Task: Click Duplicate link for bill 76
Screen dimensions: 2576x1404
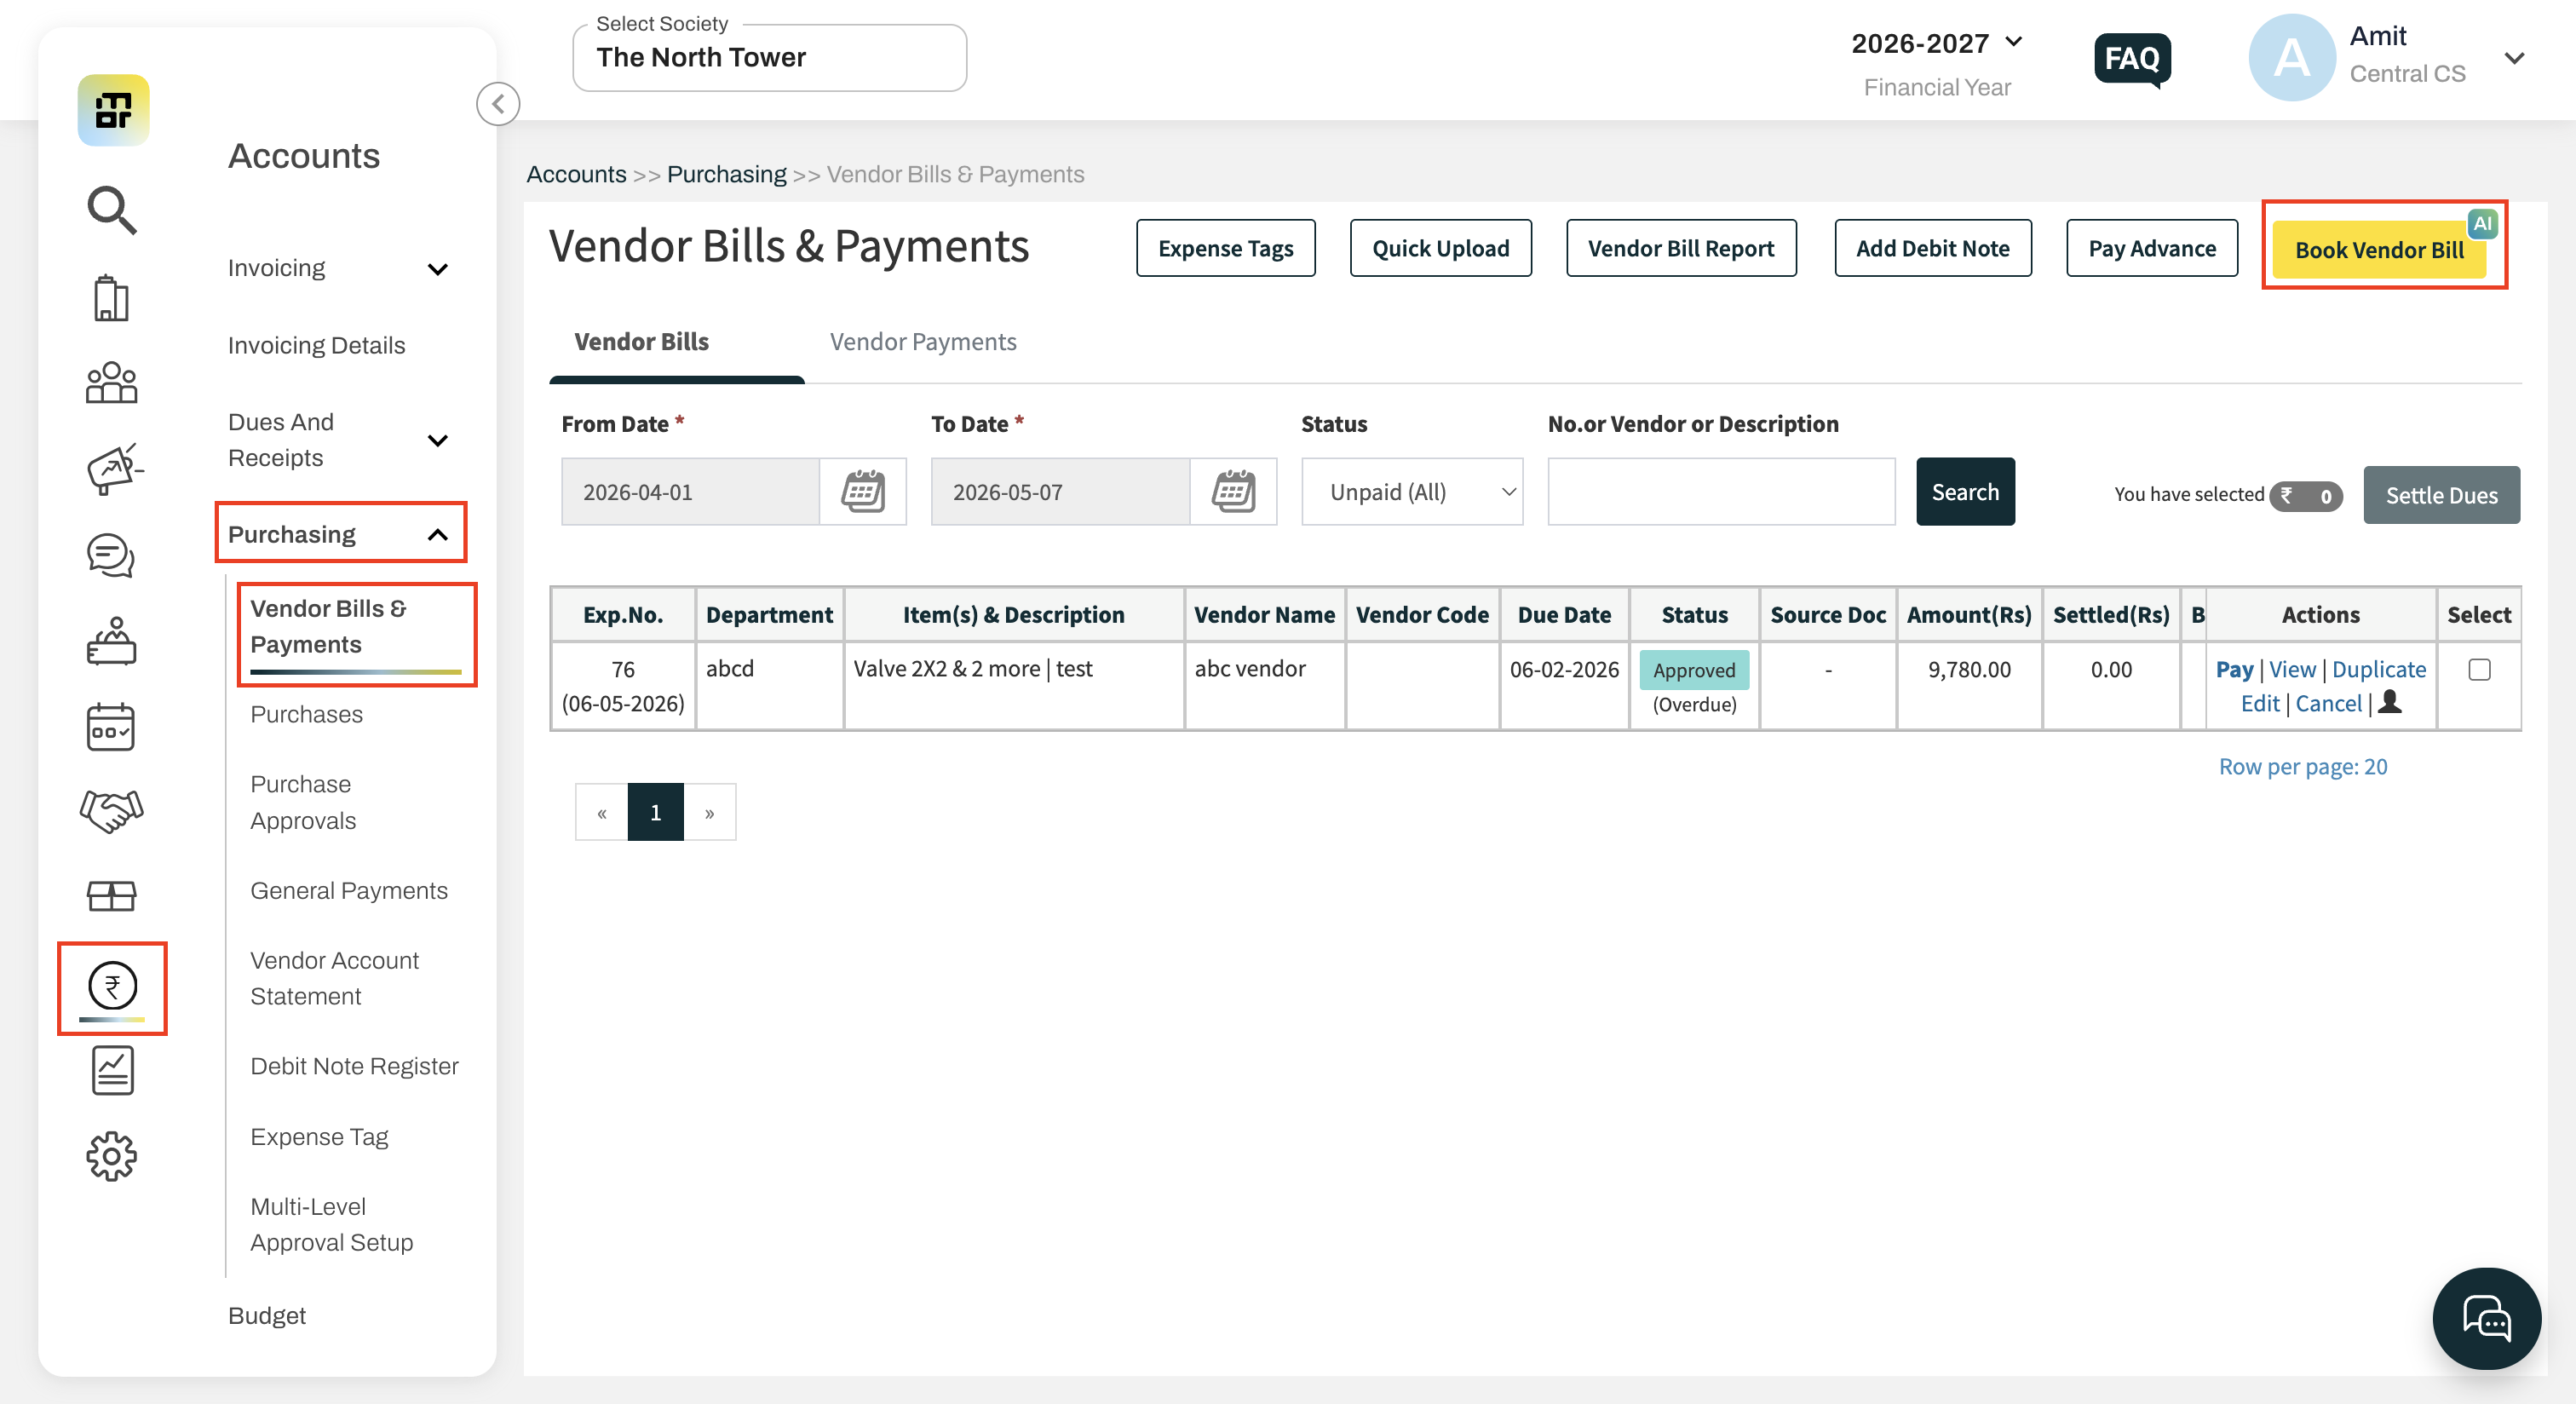Action: click(x=2378, y=669)
